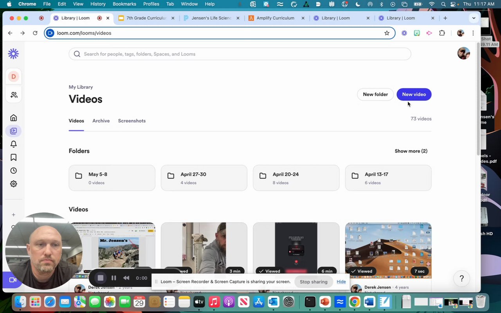Open notifications bell in Loom sidebar

coord(14,144)
